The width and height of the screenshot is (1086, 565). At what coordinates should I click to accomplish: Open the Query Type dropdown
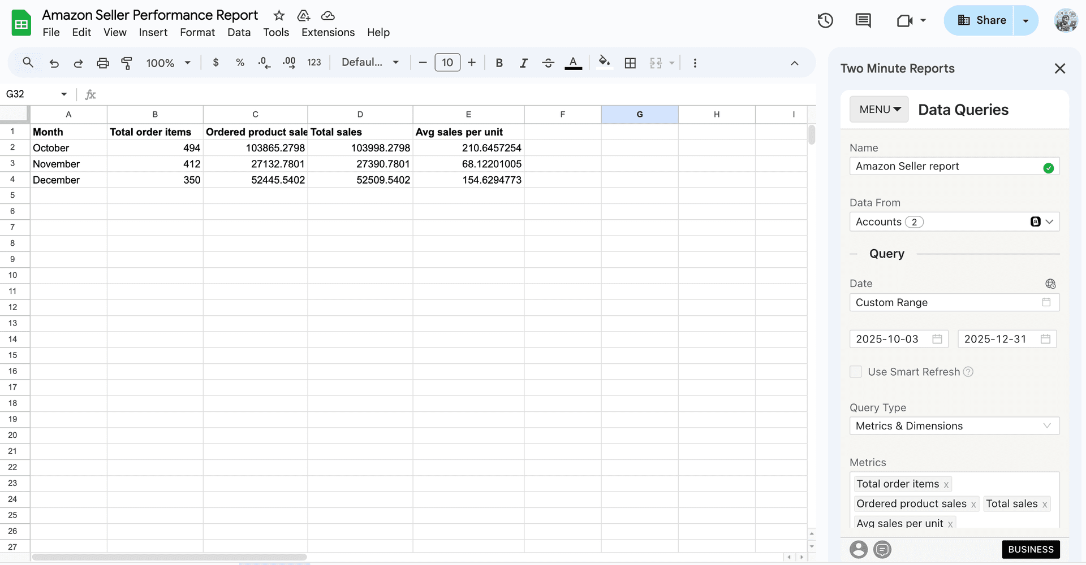954,426
